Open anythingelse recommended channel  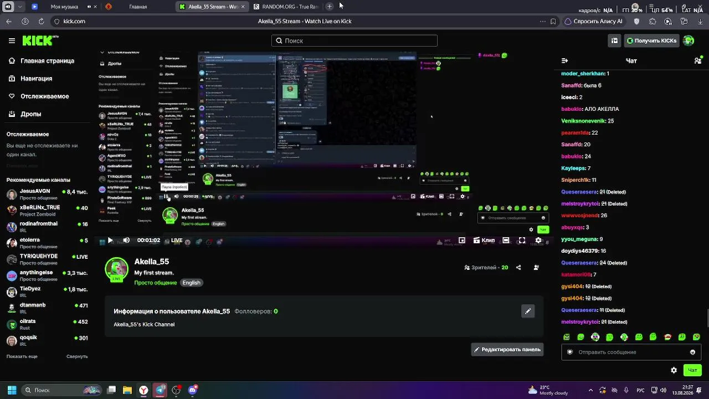coord(47,275)
